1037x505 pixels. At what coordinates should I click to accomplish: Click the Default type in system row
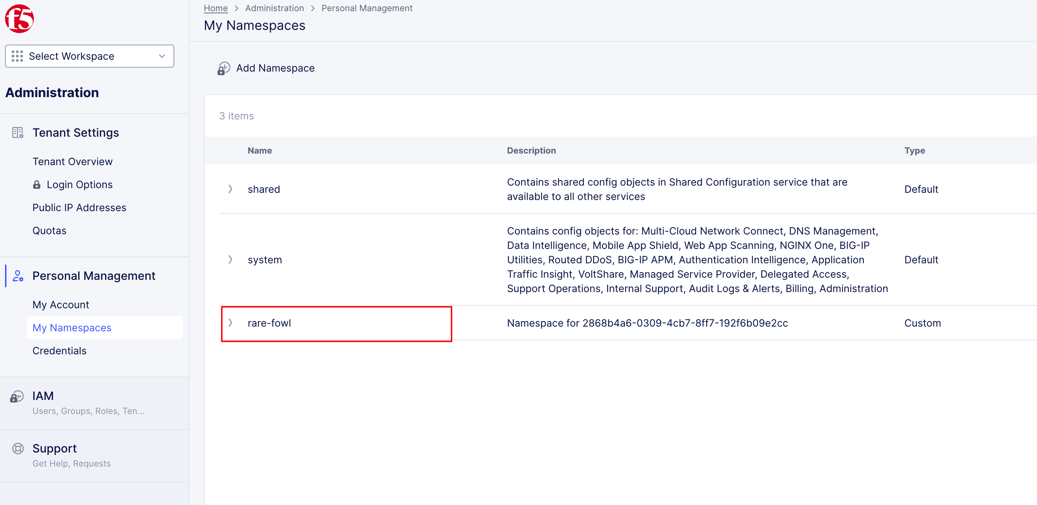921,260
